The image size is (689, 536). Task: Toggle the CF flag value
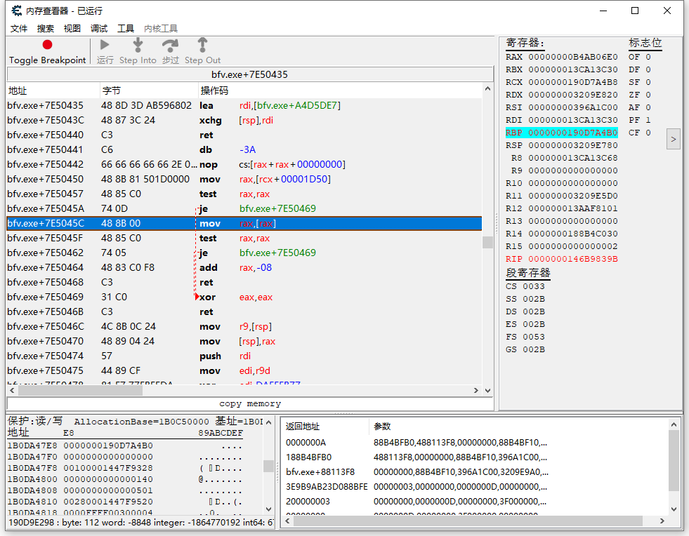tap(648, 133)
